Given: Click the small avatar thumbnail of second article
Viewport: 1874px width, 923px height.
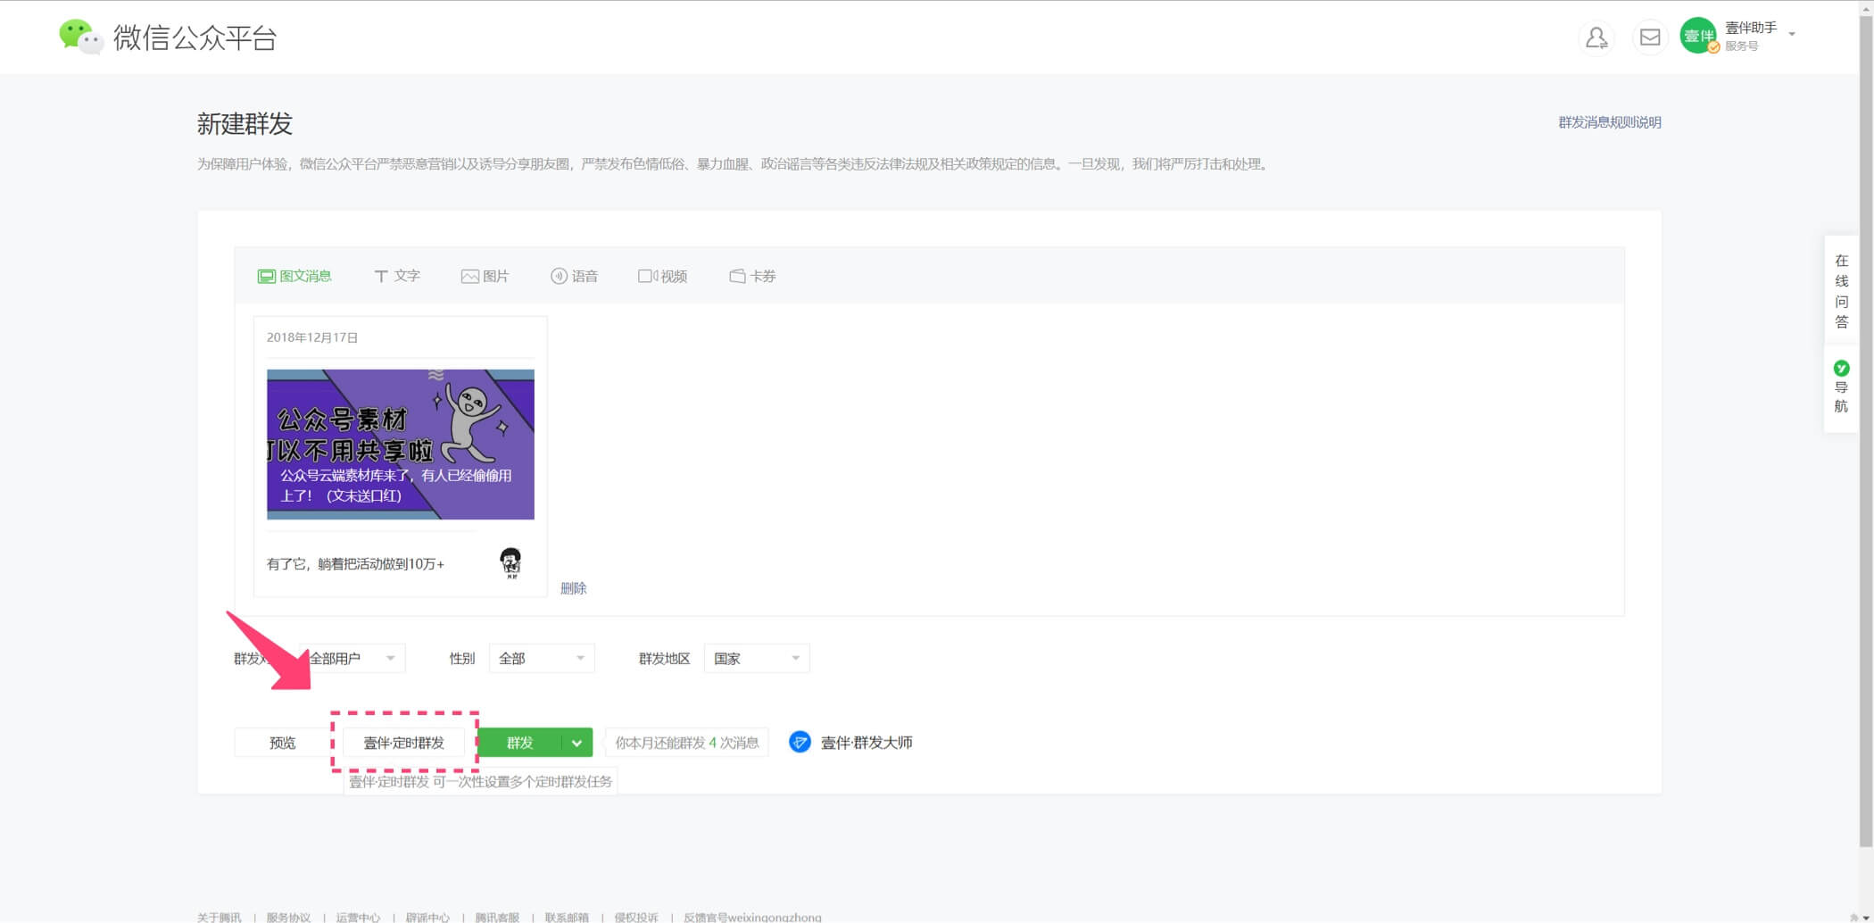Looking at the screenshot, I should pyautogui.click(x=510, y=562).
